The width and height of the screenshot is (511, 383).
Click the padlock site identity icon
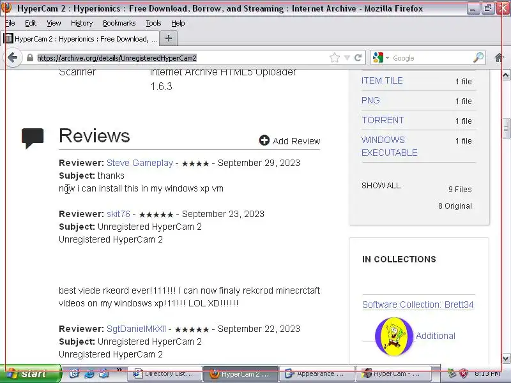tap(30, 58)
